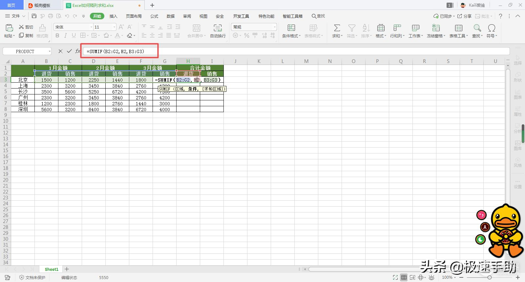This screenshot has width=525, height=282.
Task: Open the font name dropdown (宋体)
Action: tap(91, 27)
